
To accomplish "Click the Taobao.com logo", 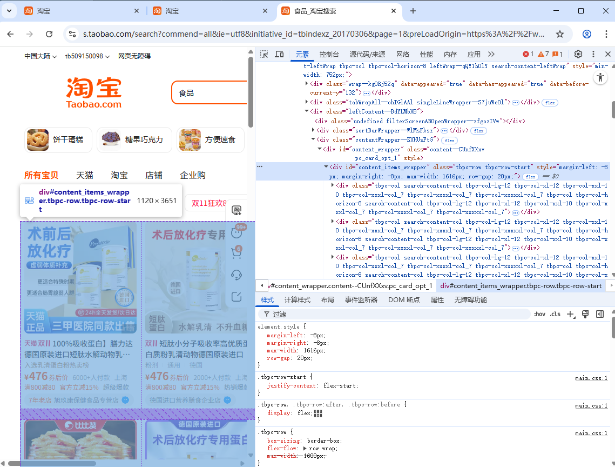I will 94,92.
